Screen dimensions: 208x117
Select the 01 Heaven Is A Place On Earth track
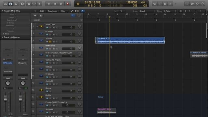pyautogui.click(x=59, y=53)
